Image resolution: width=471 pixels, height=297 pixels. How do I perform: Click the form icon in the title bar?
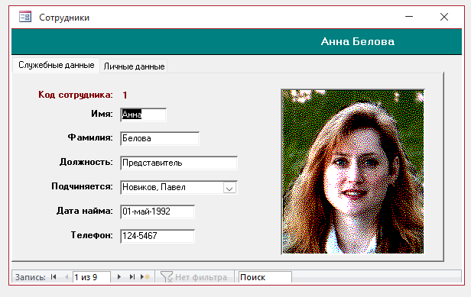25,17
